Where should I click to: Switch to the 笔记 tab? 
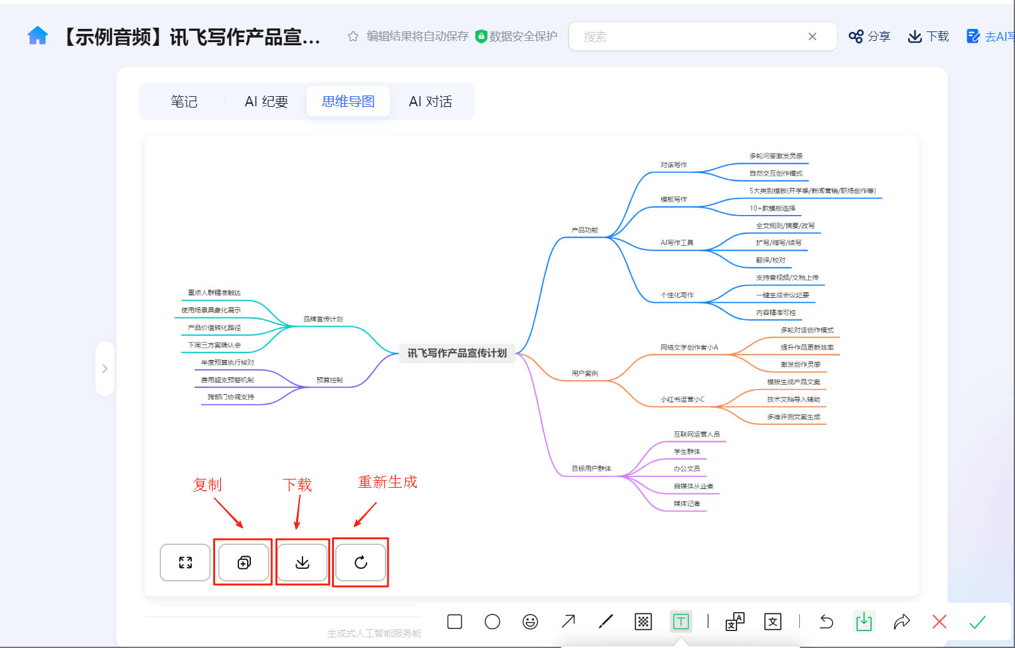(184, 101)
